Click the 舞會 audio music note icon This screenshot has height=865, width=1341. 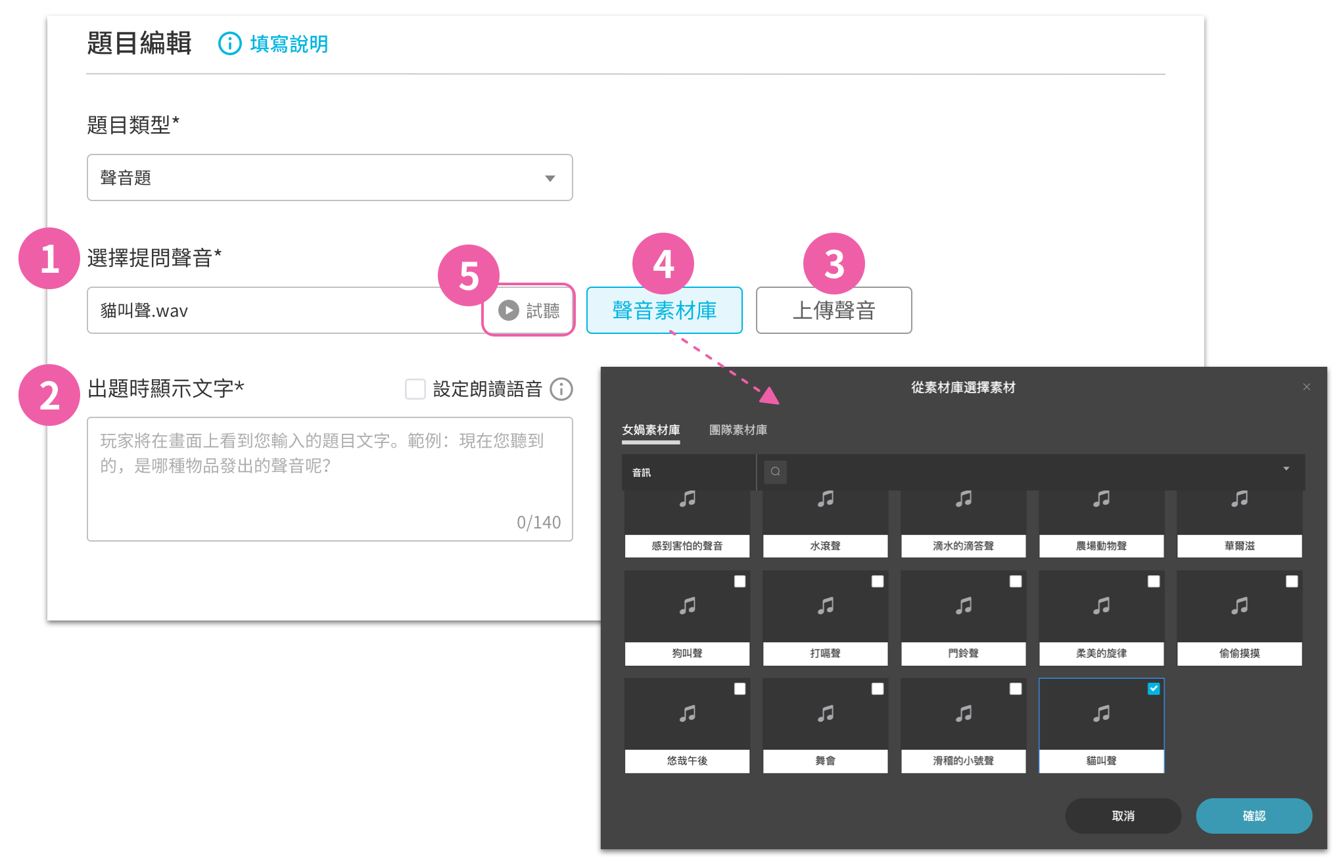click(x=826, y=713)
